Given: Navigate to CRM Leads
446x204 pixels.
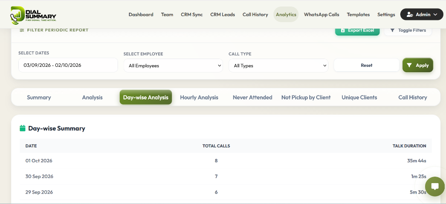Looking at the screenshot, I should coord(223,14).
